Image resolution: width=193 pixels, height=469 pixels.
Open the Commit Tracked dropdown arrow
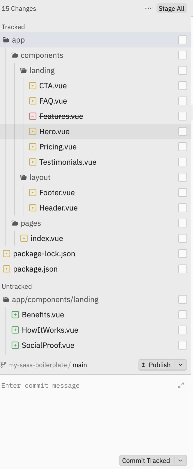pyautogui.click(x=180, y=461)
